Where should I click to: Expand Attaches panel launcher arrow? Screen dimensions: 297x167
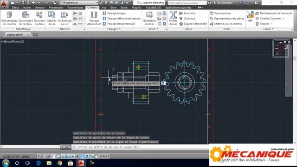coord(84,29)
